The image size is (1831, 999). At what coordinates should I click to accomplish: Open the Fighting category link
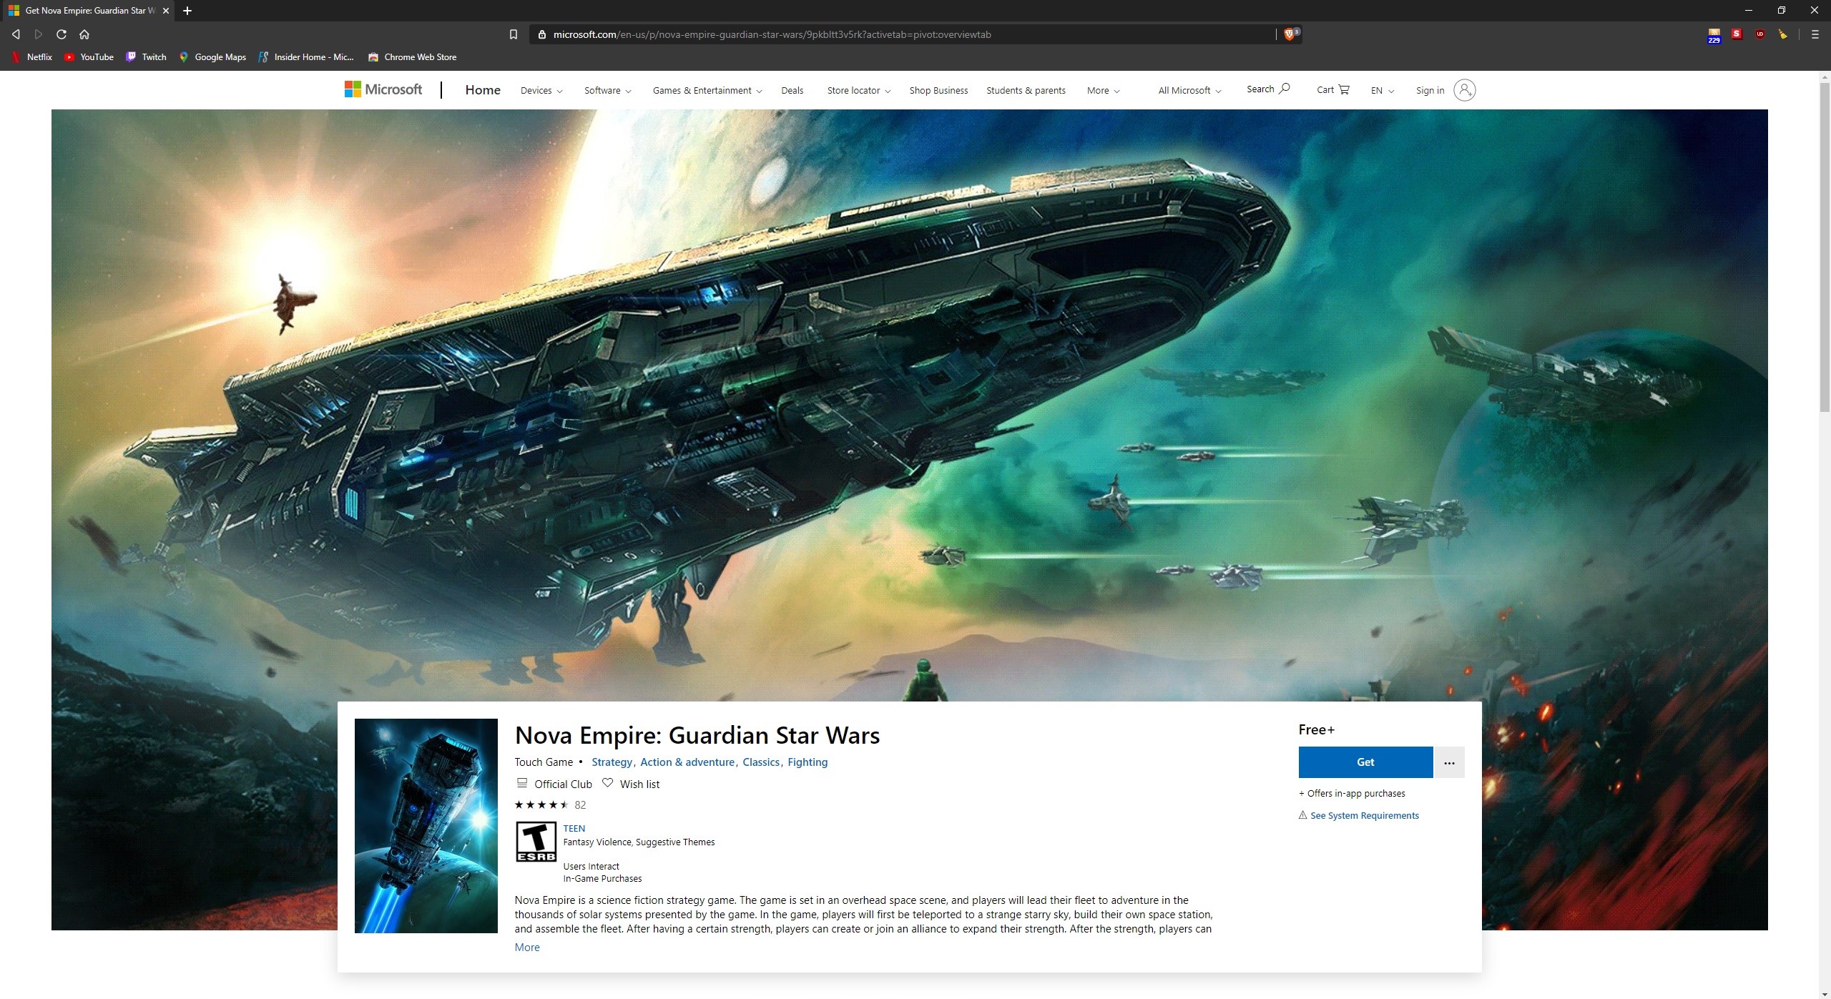click(807, 762)
